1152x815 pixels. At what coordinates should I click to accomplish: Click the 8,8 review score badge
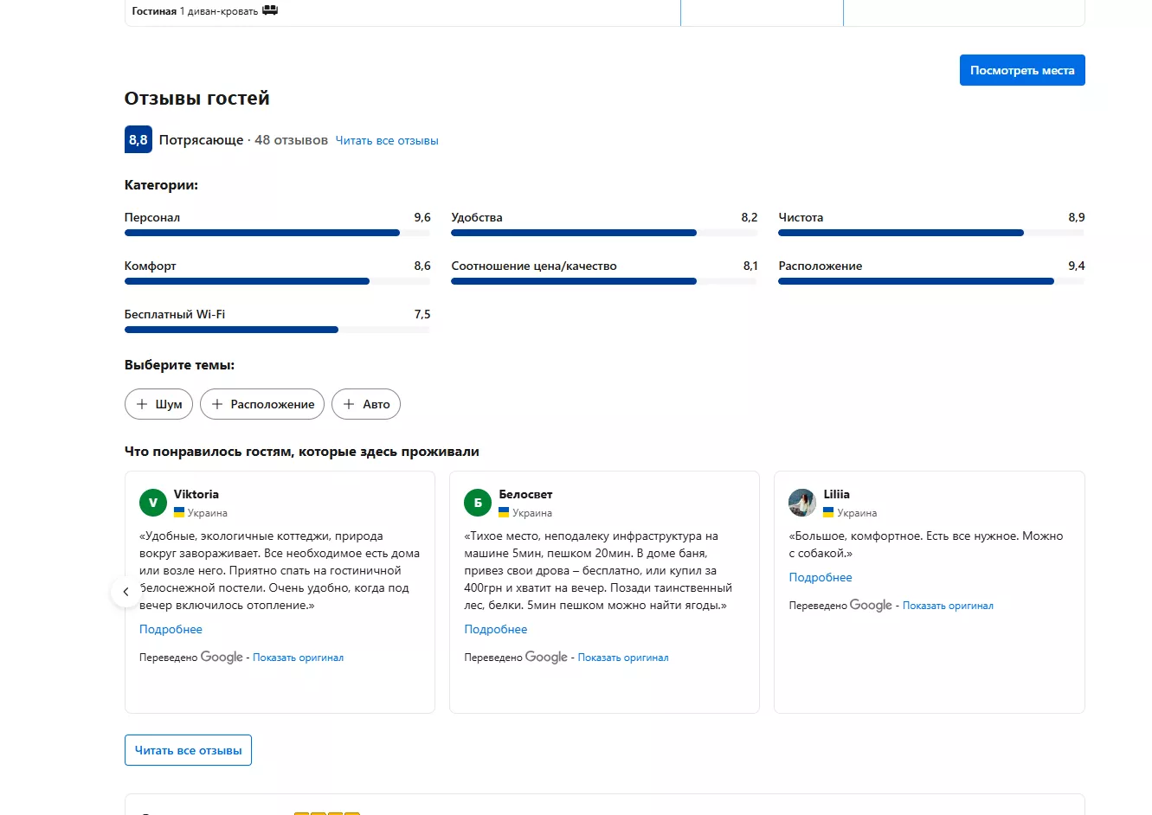tap(138, 139)
